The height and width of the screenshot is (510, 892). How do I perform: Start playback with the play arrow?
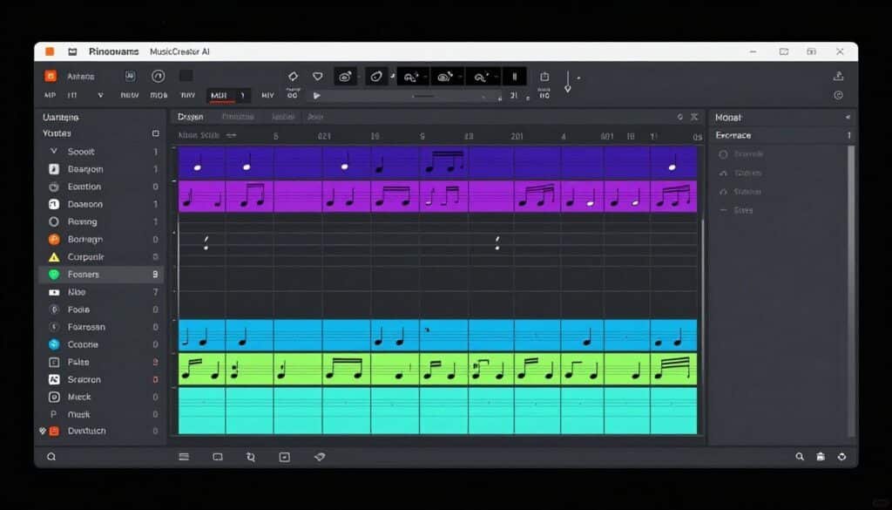(317, 96)
